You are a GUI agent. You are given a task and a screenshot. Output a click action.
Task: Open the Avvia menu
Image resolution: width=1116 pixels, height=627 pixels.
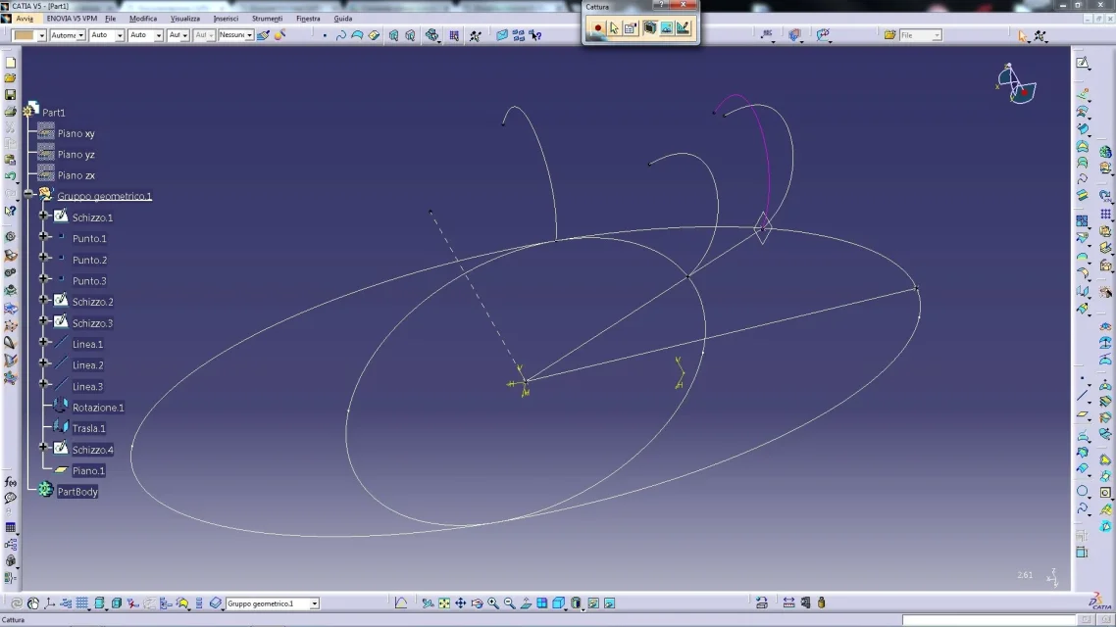click(25, 19)
